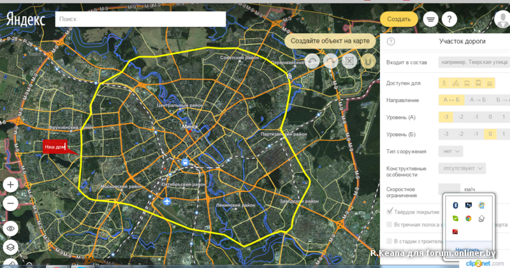Click the red Наш дом map label
This screenshot has width=510, height=268.
click(x=55, y=147)
